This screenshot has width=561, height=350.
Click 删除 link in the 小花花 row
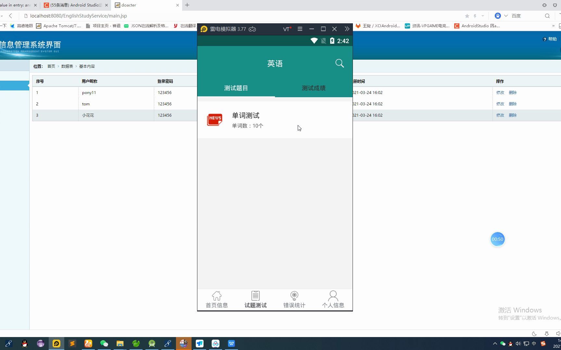click(512, 115)
